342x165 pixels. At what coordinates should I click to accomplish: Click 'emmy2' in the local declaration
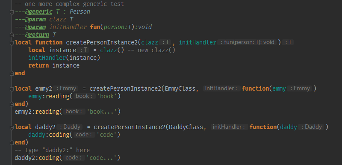click(x=44, y=88)
